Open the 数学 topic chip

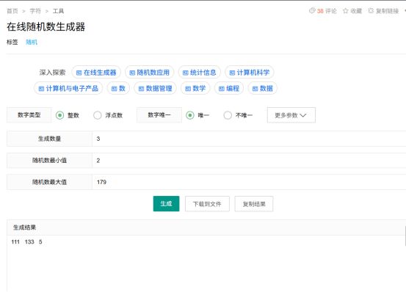[195, 89]
